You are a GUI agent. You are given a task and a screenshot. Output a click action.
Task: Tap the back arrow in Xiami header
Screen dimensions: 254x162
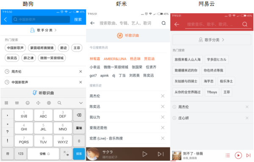pyautogui.click(x=92, y=23)
